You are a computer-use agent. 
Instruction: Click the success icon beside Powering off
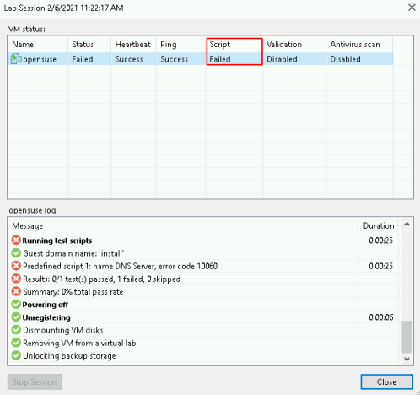pyautogui.click(x=16, y=304)
